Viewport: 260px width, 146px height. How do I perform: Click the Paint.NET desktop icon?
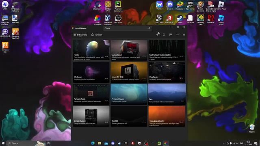(x=15, y=19)
